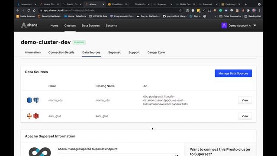Open the Security Dashboard bookmark
Image resolution: width=277 pixels, height=156 pixels.
tap(49, 16)
